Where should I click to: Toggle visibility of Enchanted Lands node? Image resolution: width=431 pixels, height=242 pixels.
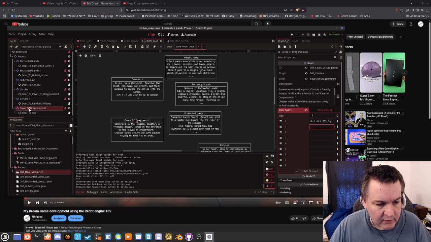[69, 61]
